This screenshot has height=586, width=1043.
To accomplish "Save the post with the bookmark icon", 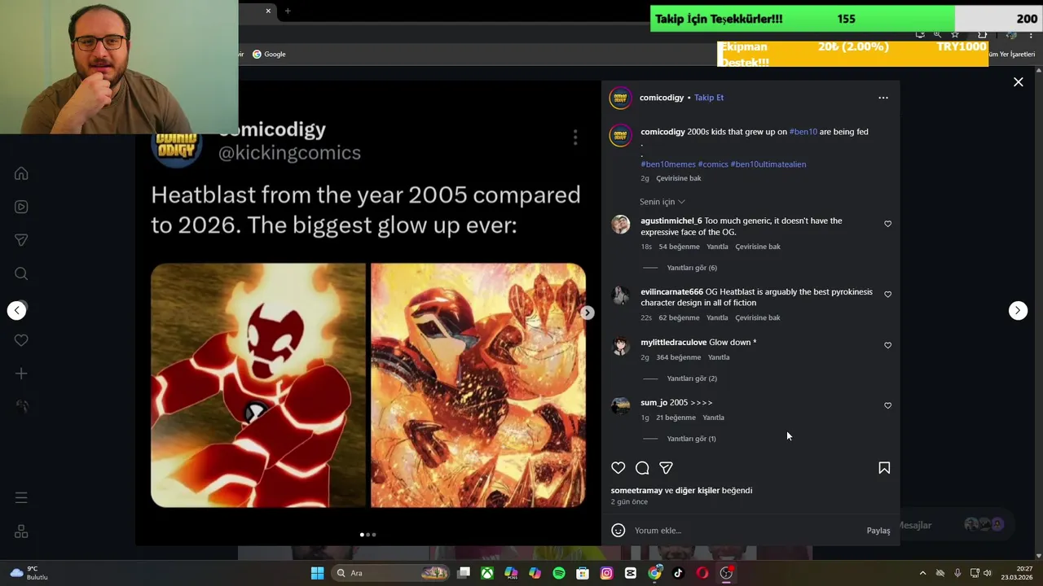I will click(884, 468).
